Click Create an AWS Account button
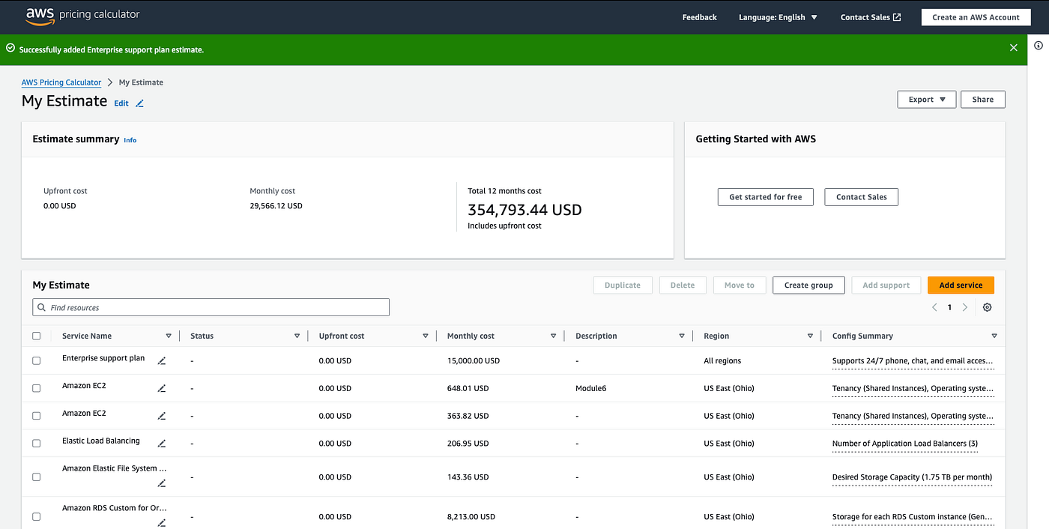This screenshot has height=529, width=1049. coord(976,17)
